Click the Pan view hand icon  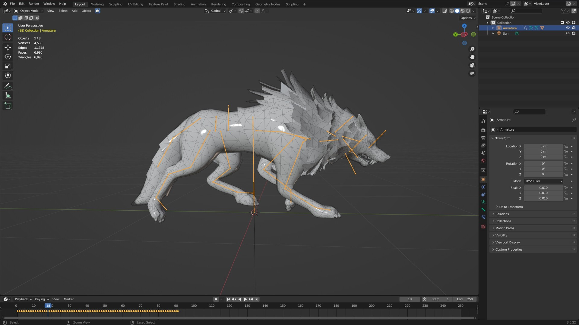[x=472, y=57]
